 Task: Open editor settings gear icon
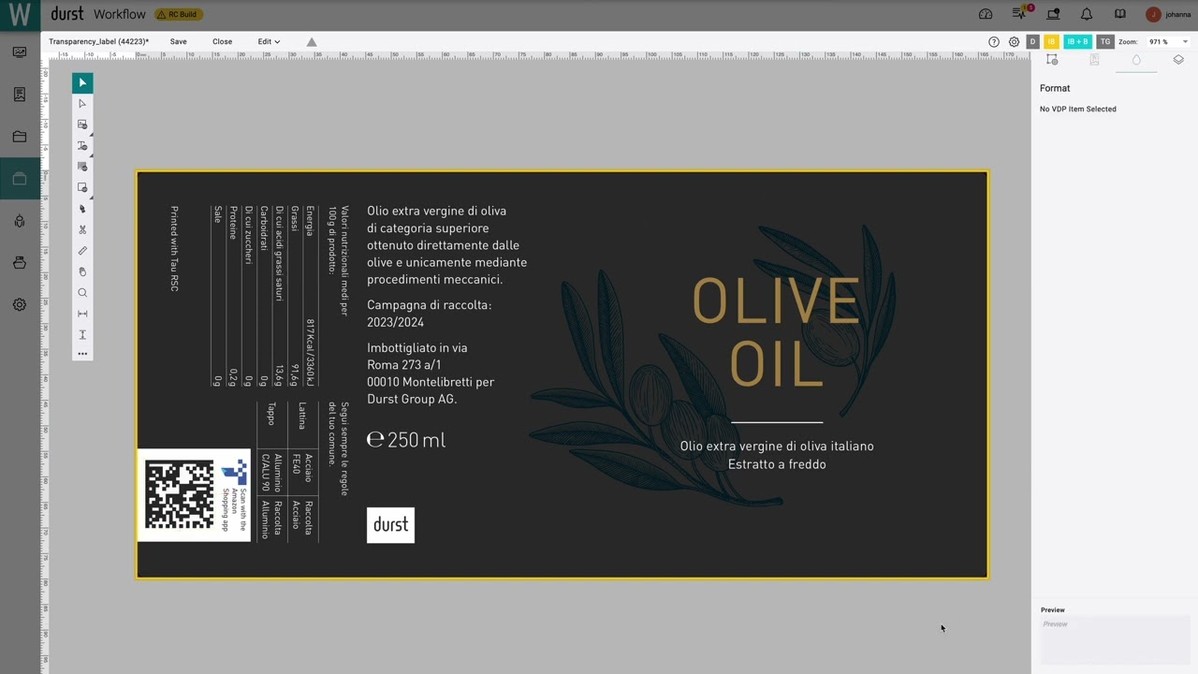pyautogui.click(x=1015, y=42)
